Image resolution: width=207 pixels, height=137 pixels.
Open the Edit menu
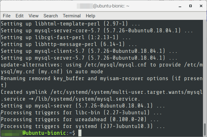point(19,16)
